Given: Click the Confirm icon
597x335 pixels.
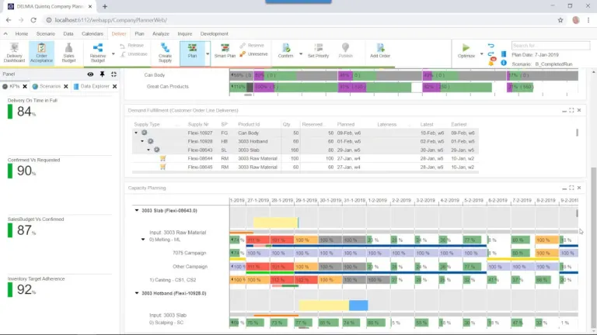Looking at the screenshot, I should (285, 47).
